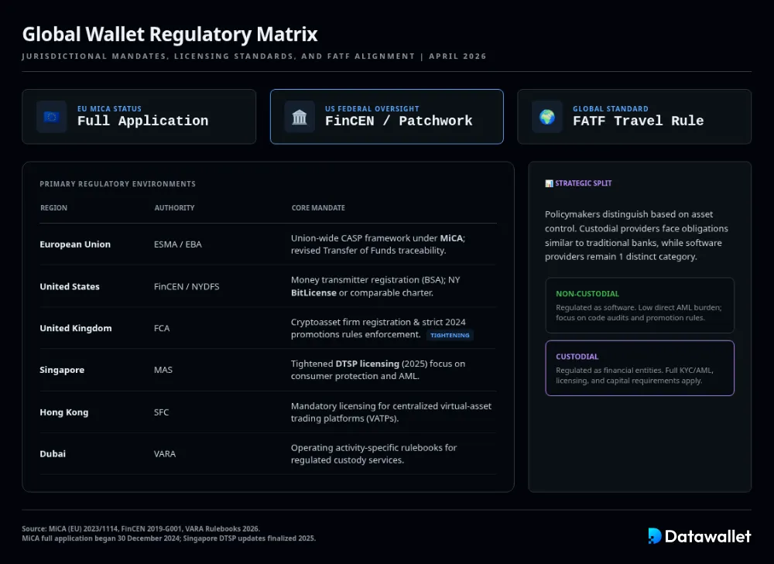The image size is (774, 564).
Task: Click the TIGHTENING badge
Action: click(450, 335)
